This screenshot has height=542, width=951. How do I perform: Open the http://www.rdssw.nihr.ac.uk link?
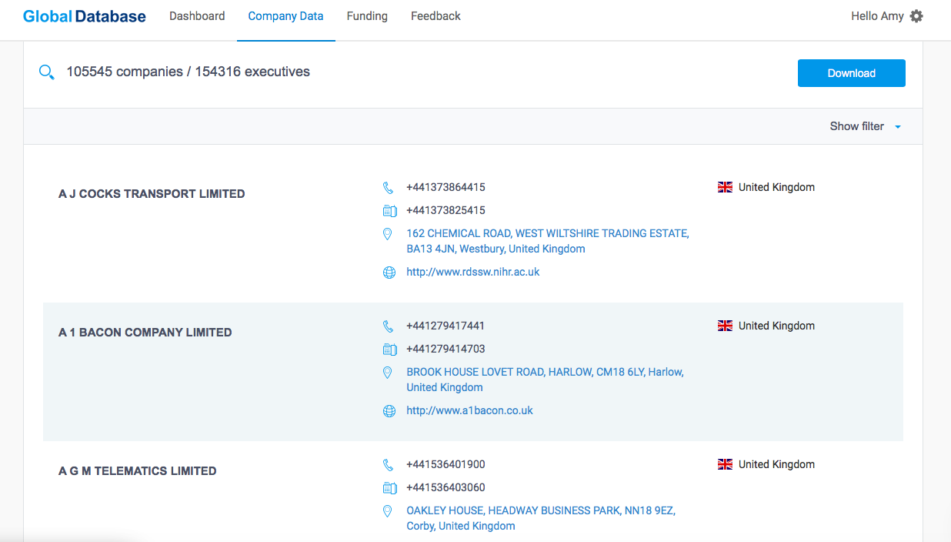(473, 272)
